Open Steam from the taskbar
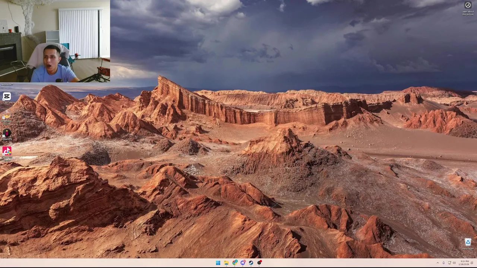477x268 pixels. tap(251, 263)
